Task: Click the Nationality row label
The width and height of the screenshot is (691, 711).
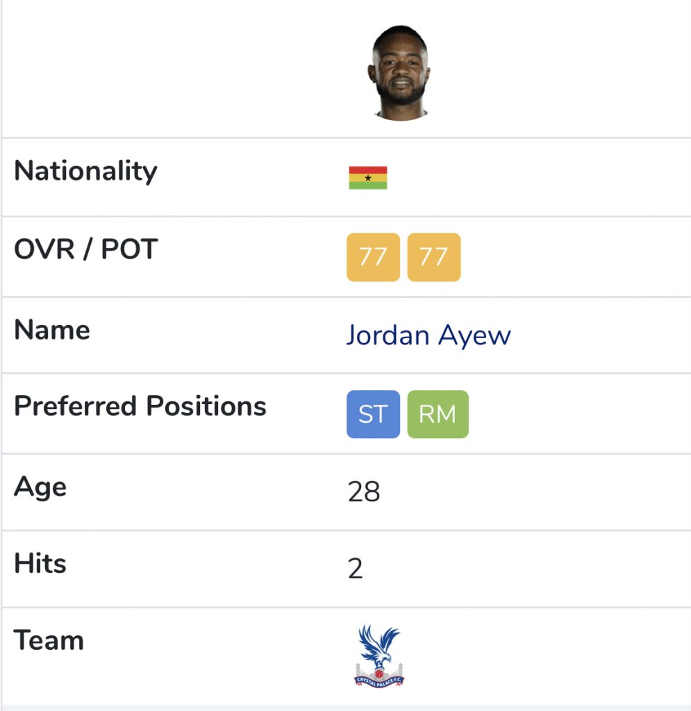Action: point(85,172)
